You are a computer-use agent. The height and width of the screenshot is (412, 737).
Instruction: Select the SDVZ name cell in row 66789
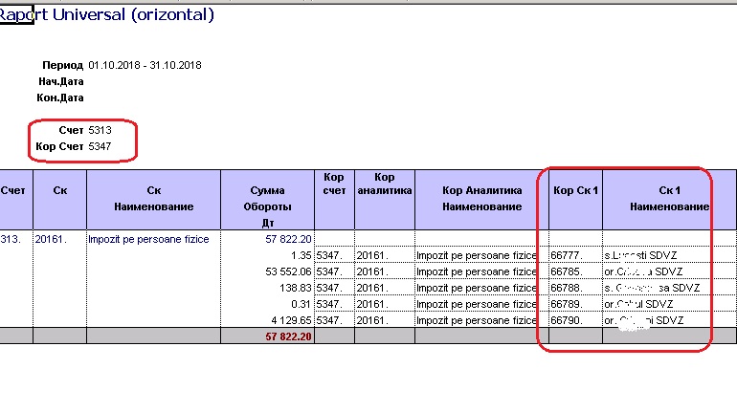pos(669,304)
